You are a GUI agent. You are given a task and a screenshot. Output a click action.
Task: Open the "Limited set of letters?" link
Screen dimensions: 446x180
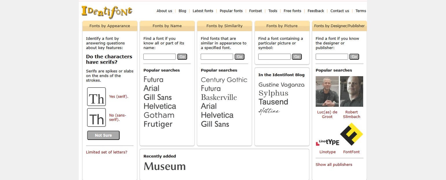pyautogui.click(x=107, y=152)
